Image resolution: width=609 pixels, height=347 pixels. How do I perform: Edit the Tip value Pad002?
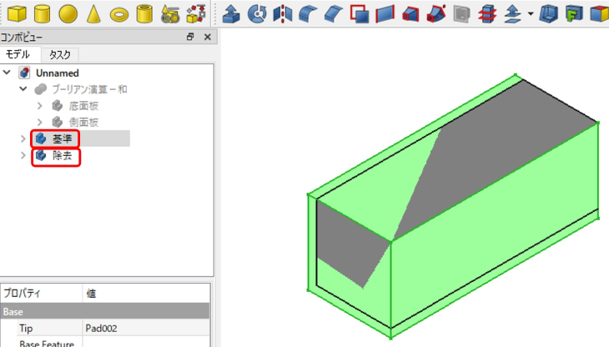tap(146, 329)
